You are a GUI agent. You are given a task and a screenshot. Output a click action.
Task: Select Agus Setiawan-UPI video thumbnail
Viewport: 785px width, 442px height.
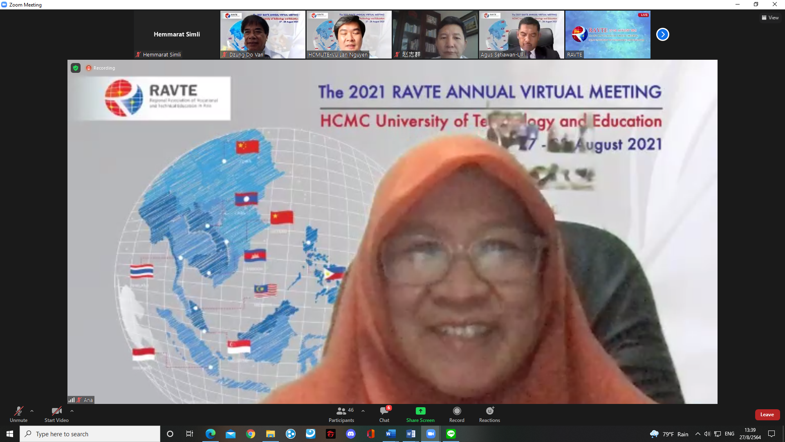522,34
